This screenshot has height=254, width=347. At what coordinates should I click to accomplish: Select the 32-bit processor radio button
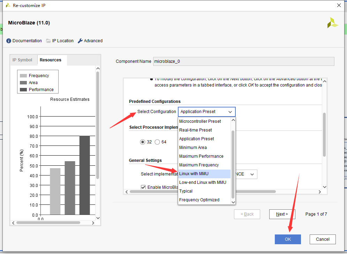(143, 142)
